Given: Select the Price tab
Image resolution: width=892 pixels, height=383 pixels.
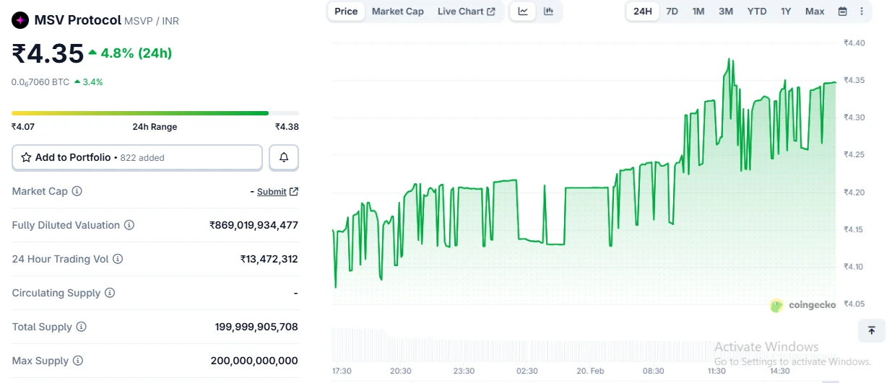Looking at the screenshot, I should (x=346, y=11).
